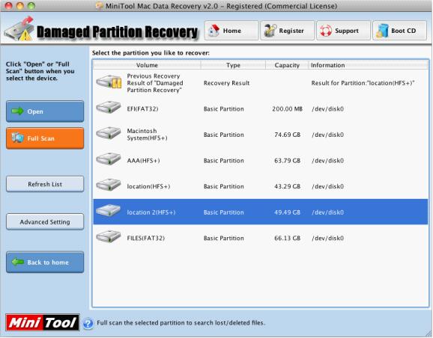Click the Previous Recovery Result drive icon

click(x=109, y=82)
